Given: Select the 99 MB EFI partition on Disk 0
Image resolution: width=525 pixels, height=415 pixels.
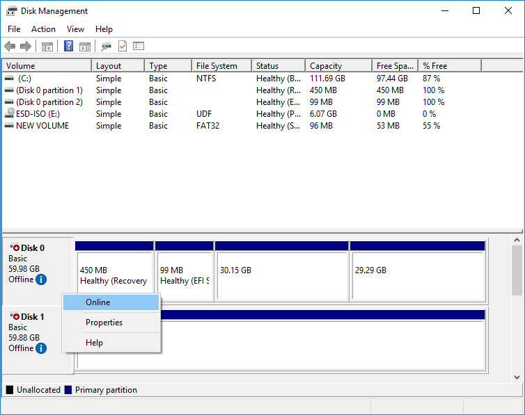Looking at the screenshot, I should [184, 271].
